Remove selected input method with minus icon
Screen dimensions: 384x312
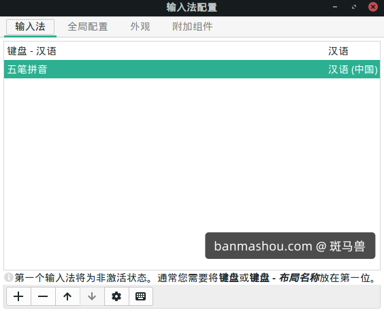point(43,296)
